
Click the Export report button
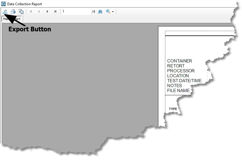5,12
